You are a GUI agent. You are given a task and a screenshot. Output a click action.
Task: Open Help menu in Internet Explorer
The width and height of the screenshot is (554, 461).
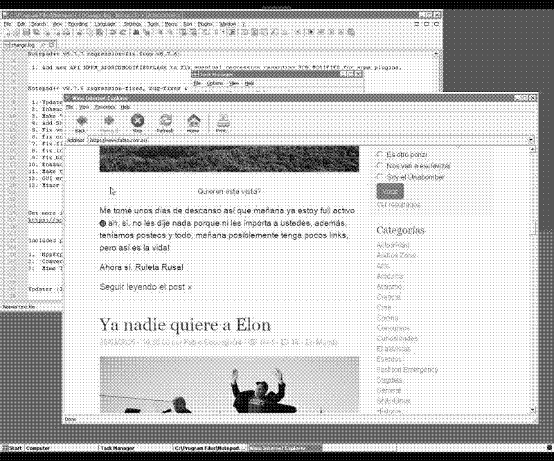[125, 107]
